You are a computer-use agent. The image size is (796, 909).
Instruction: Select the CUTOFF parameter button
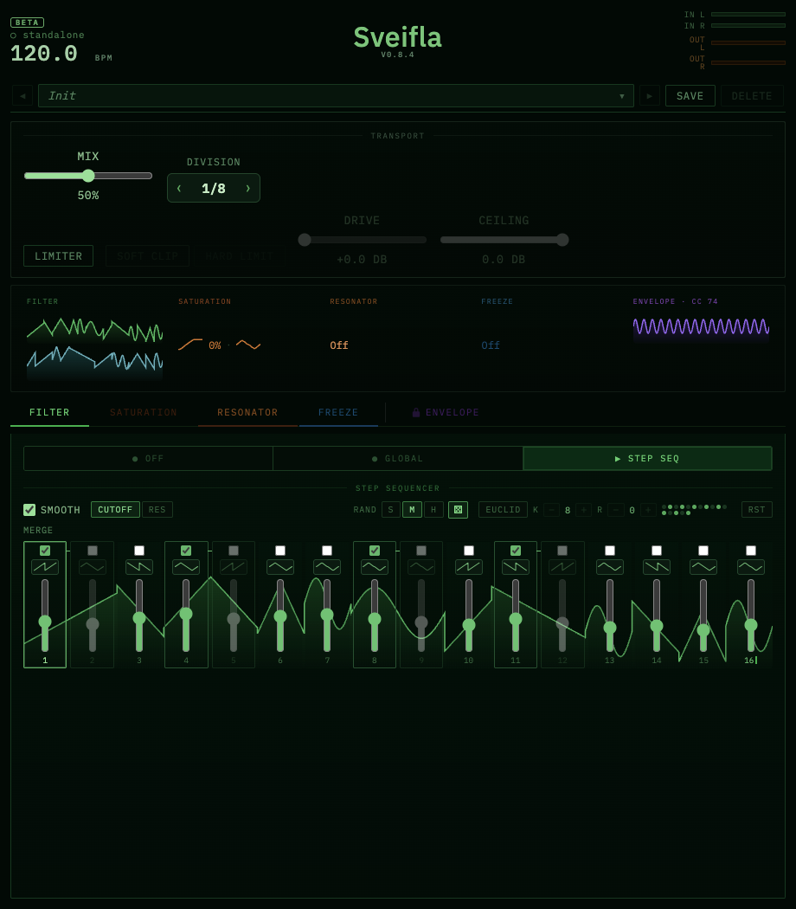[x=115, y=510]
